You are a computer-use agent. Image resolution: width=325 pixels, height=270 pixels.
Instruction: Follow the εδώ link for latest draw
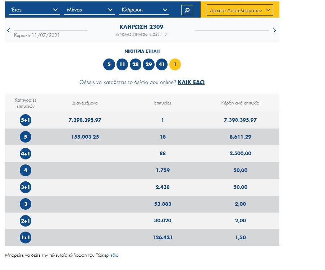pos(114,255)
